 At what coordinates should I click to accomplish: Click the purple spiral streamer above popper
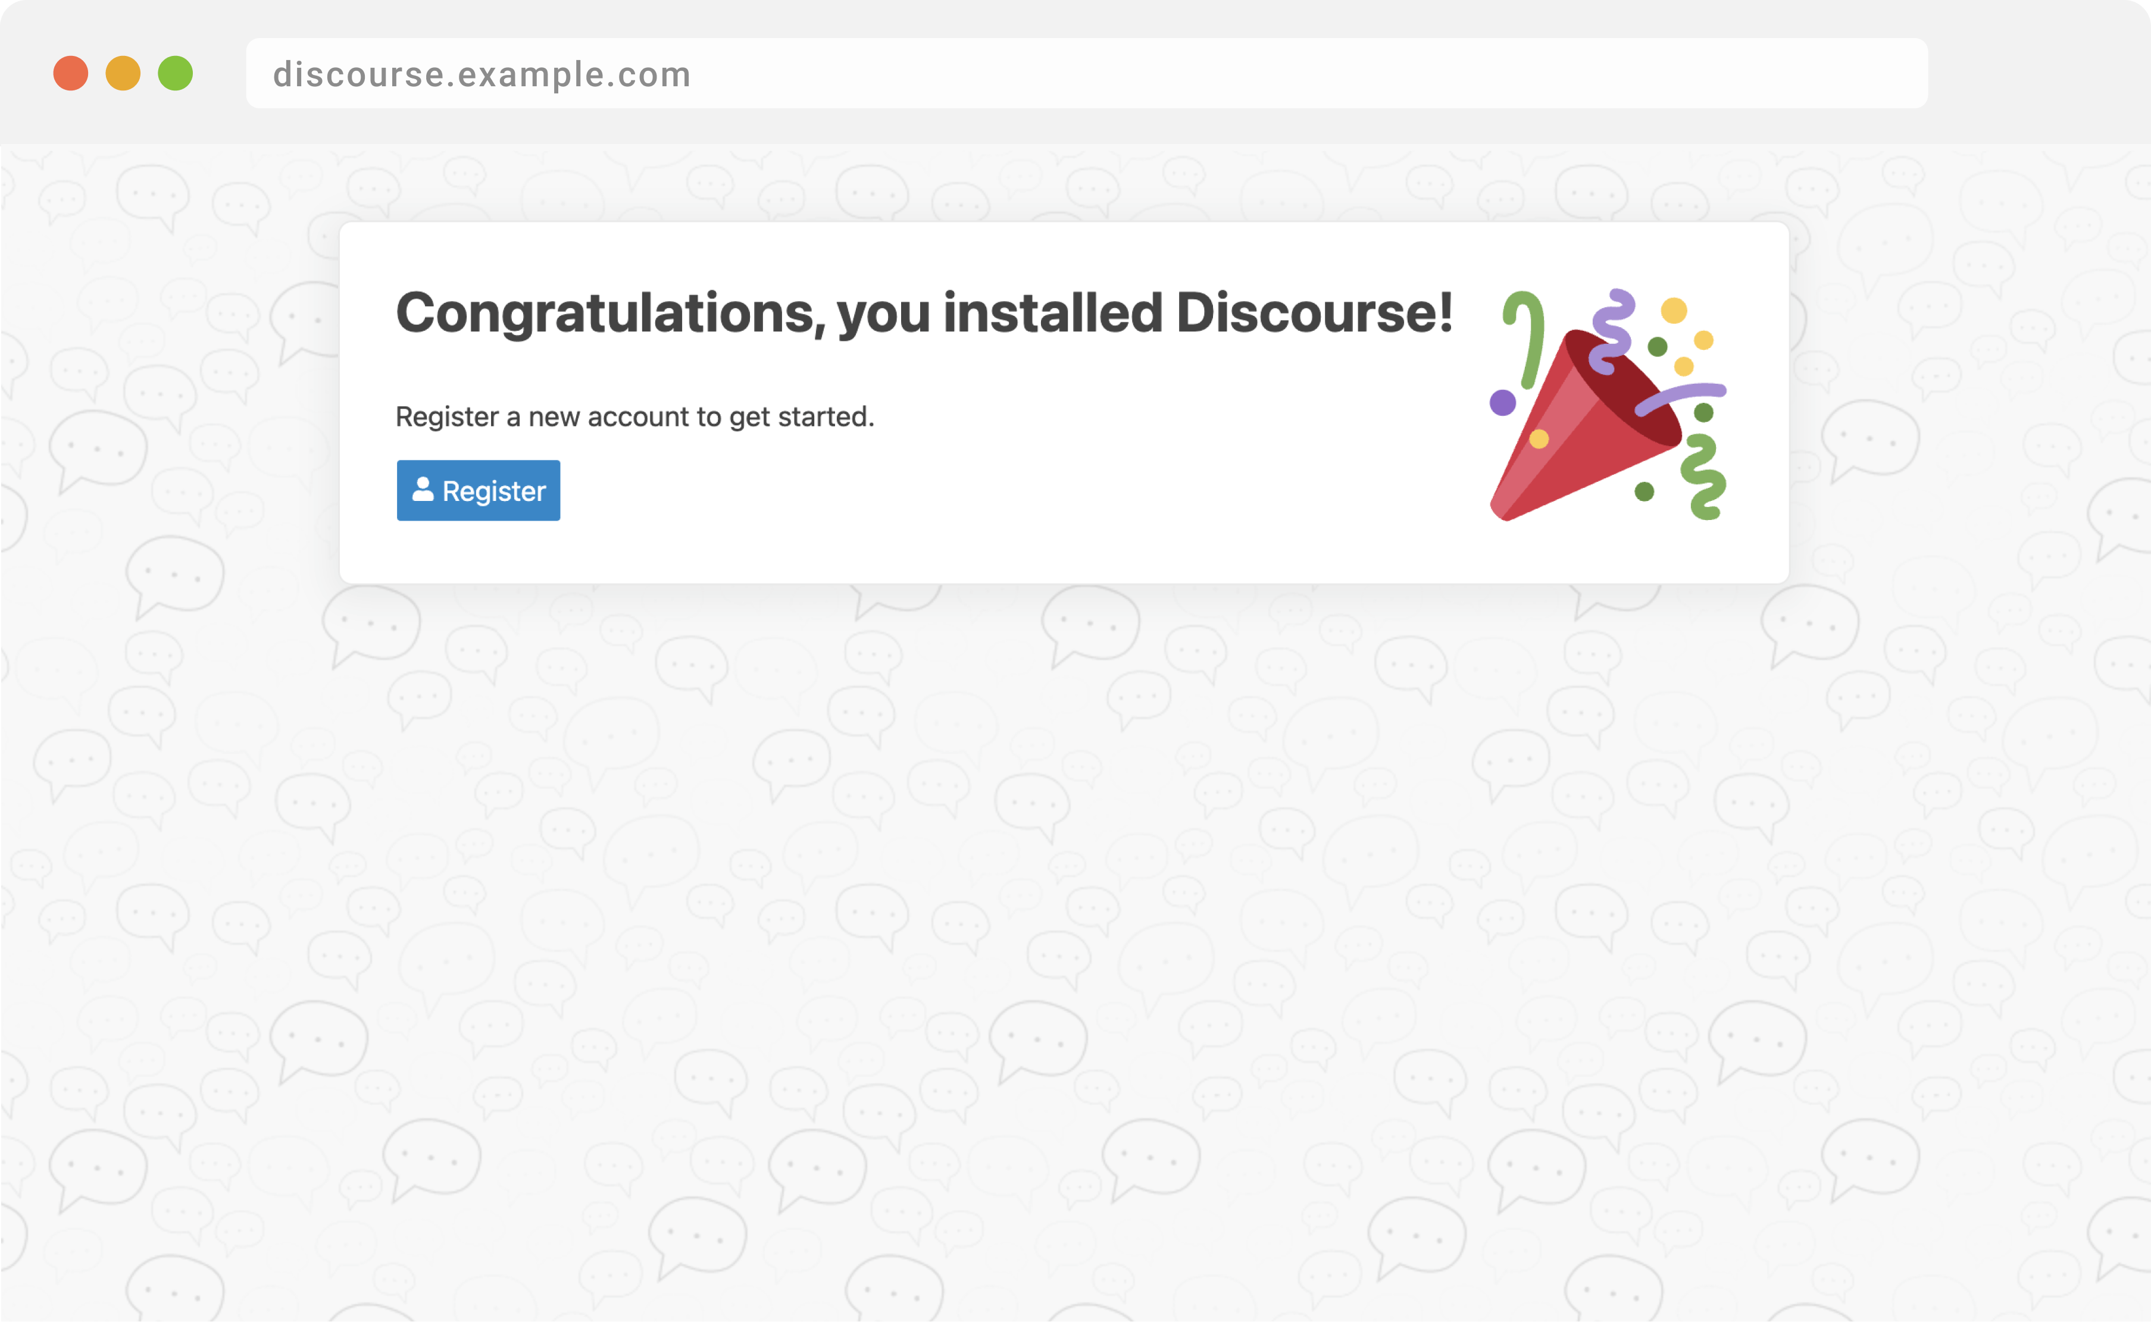[1612, 331]
